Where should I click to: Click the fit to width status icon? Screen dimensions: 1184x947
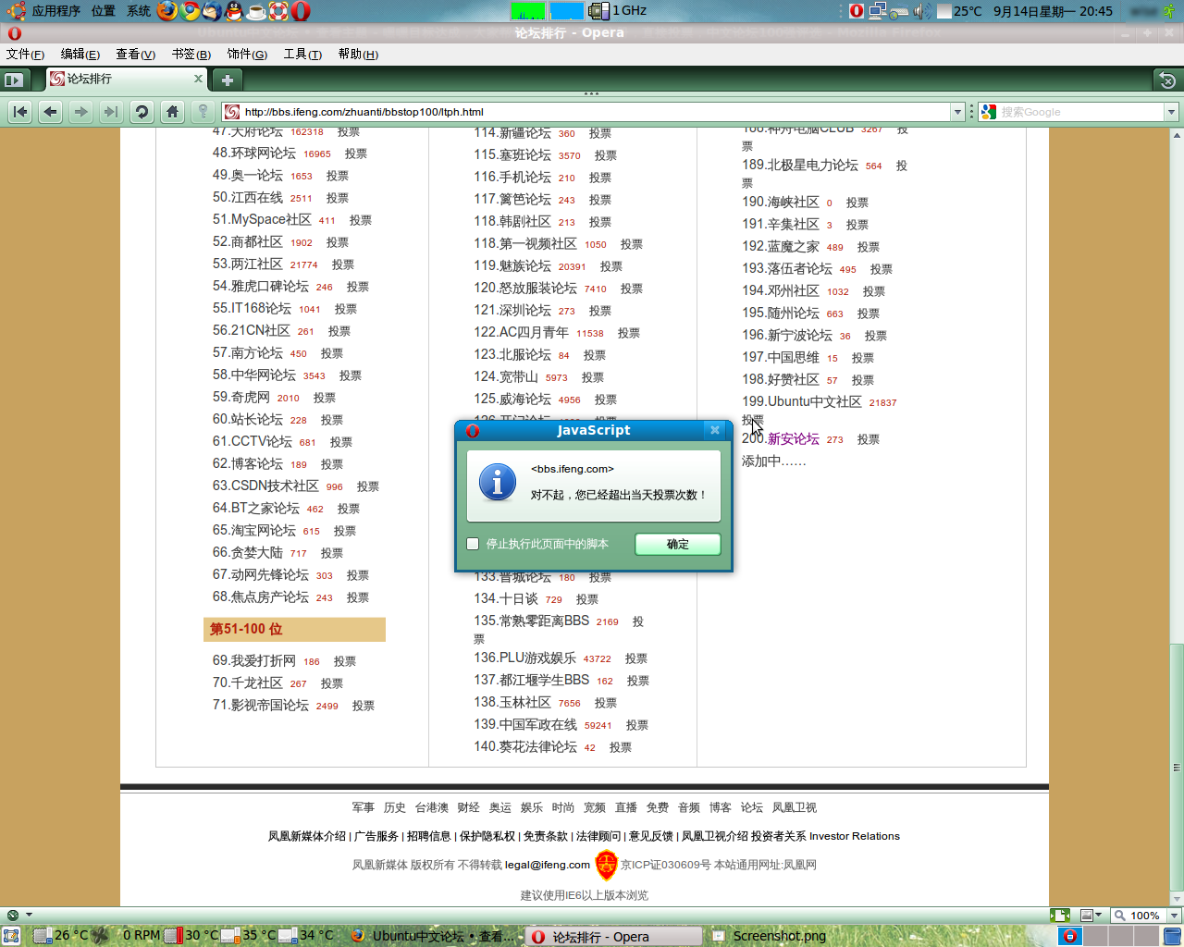click(1060, 916)
